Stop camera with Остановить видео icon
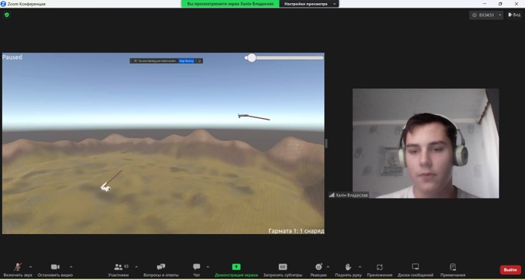525x280 pixels. tap(55, 267)
